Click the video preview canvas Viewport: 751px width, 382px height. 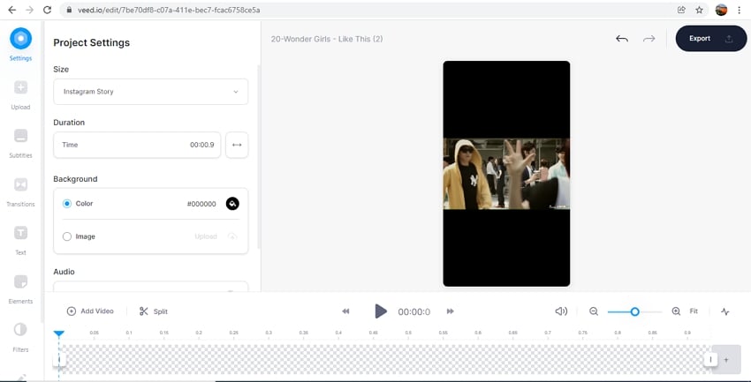pyautogui.click(x=506, y=174)
